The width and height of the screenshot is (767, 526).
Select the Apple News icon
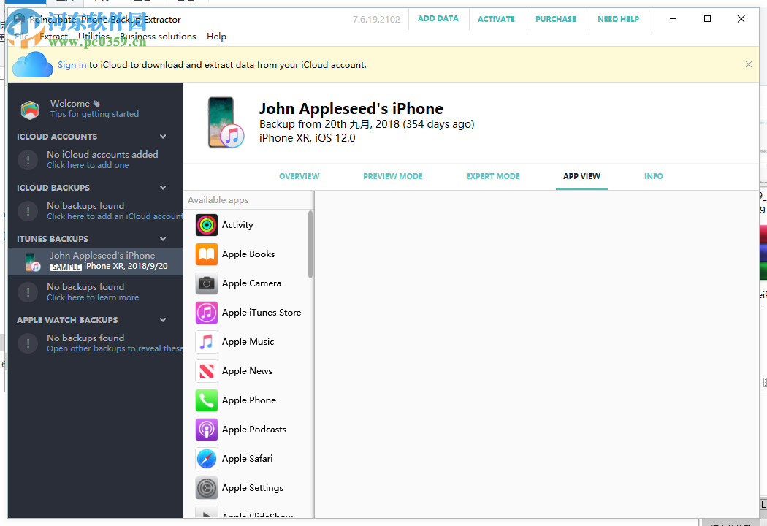click(x=206, y=370)
